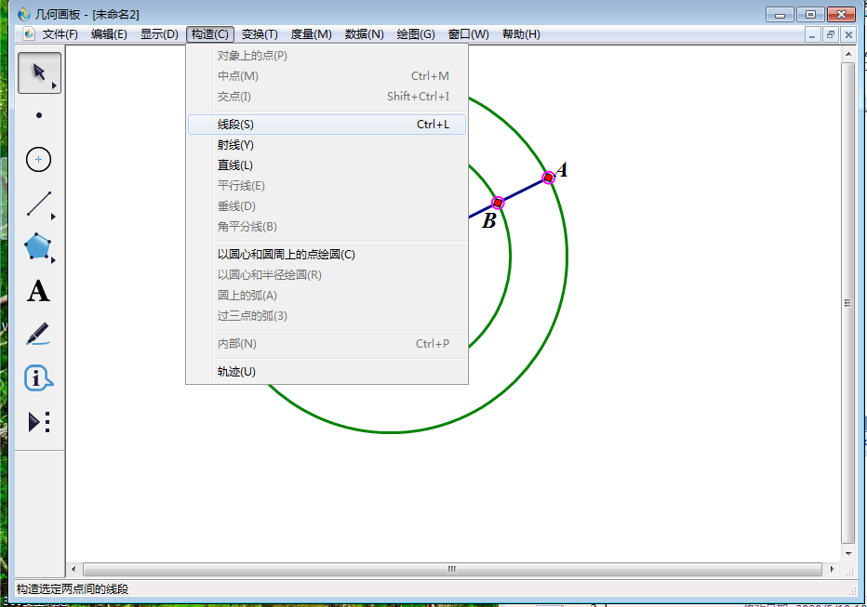Close the 构造(C) menu

click(x=210, y=34)
